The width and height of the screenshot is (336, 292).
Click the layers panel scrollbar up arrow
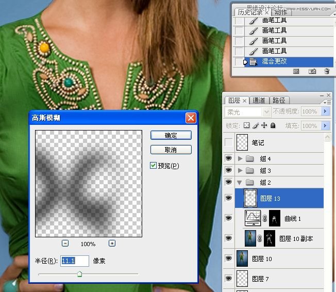[327, 137]
